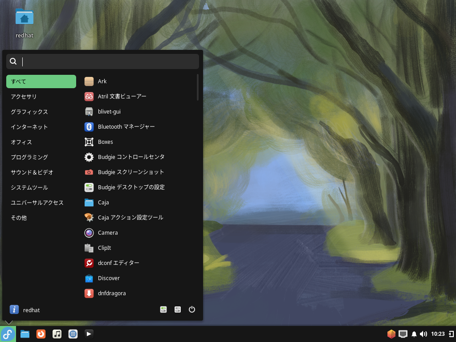Open Caja file manager entry

coord(139,203)
